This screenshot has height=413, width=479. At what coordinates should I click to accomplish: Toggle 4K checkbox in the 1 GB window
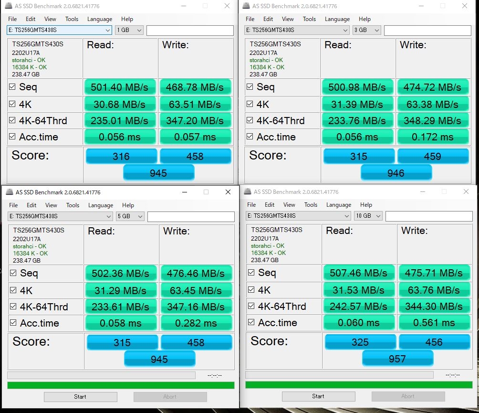12,104
